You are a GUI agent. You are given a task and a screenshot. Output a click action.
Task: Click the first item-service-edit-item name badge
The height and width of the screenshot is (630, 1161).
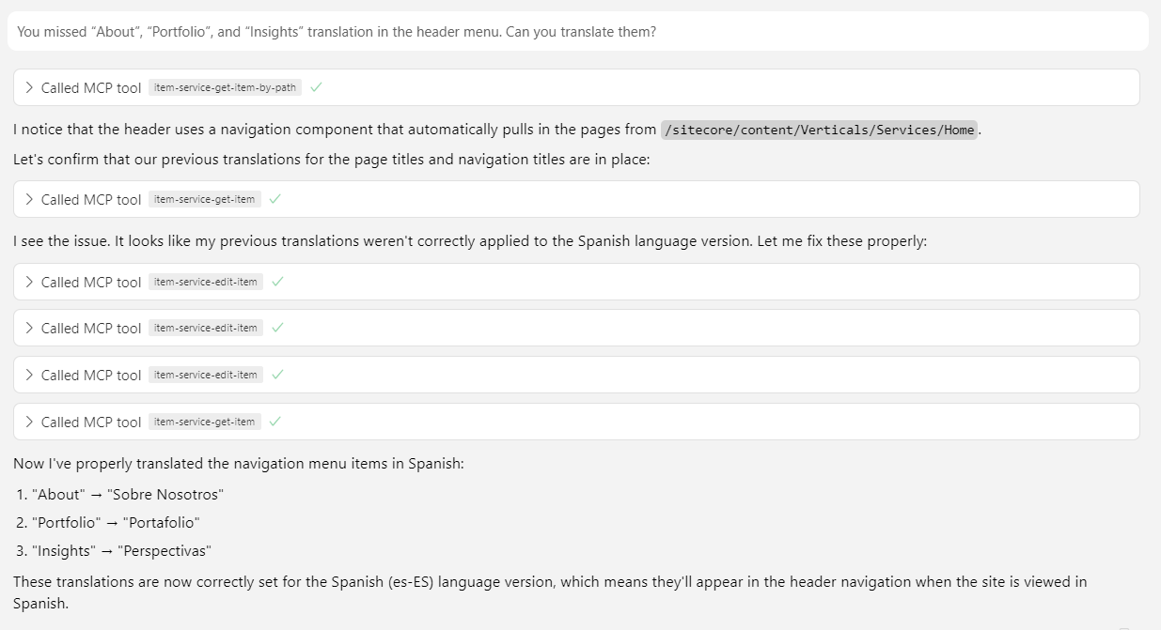coord(205,282)
